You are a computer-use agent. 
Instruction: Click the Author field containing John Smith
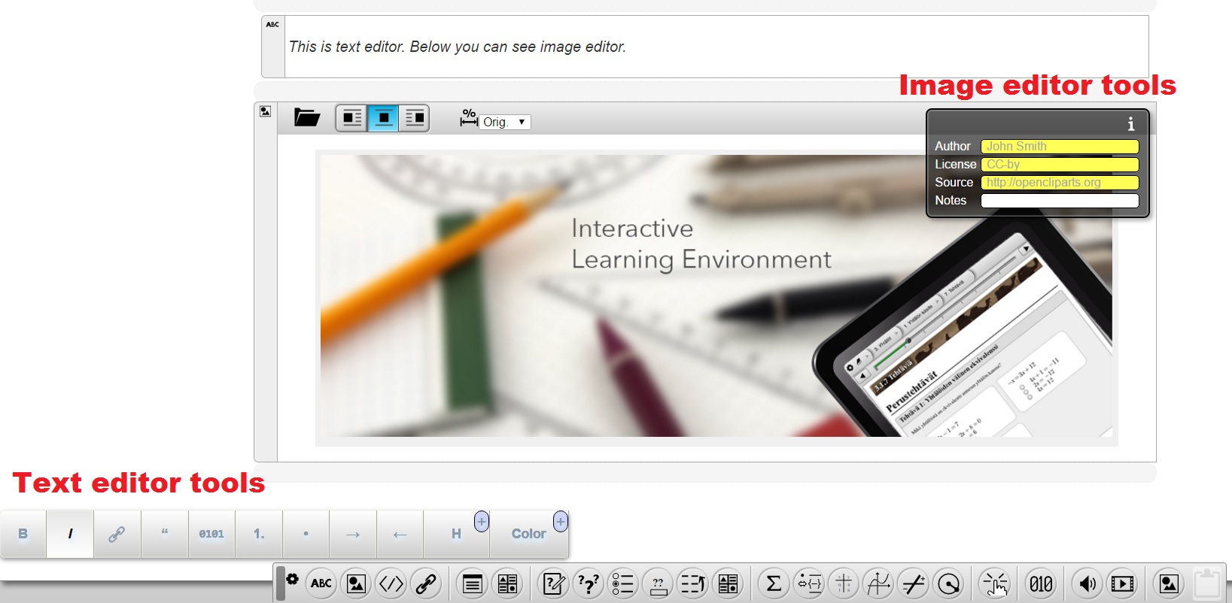[1060, 147]
